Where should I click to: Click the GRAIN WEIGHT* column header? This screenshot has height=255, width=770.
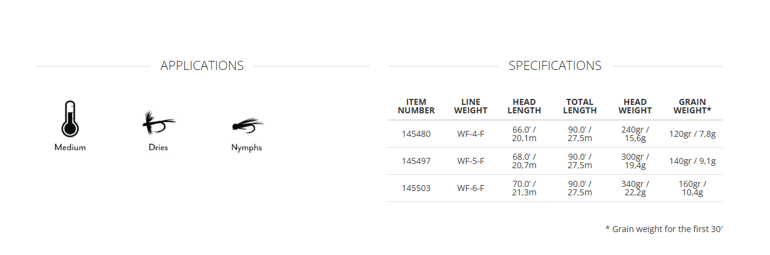(x=692, y=106)
